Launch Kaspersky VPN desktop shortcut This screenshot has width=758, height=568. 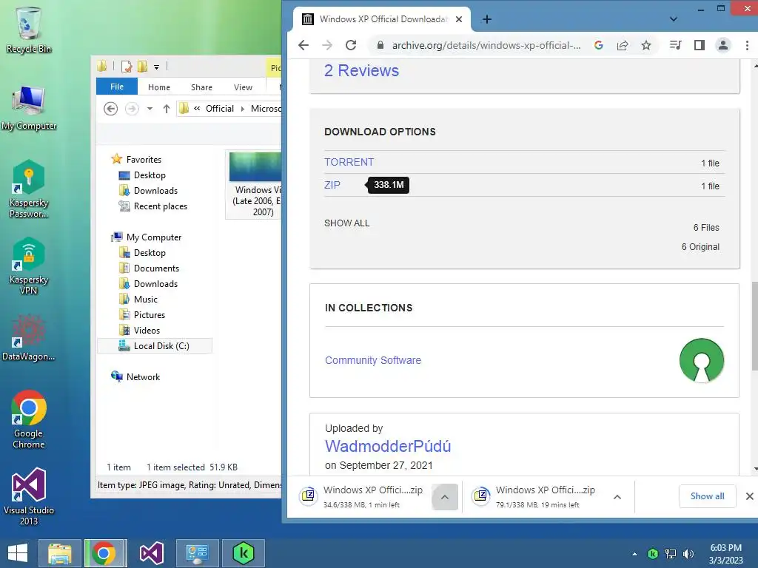tap(29, 266)
